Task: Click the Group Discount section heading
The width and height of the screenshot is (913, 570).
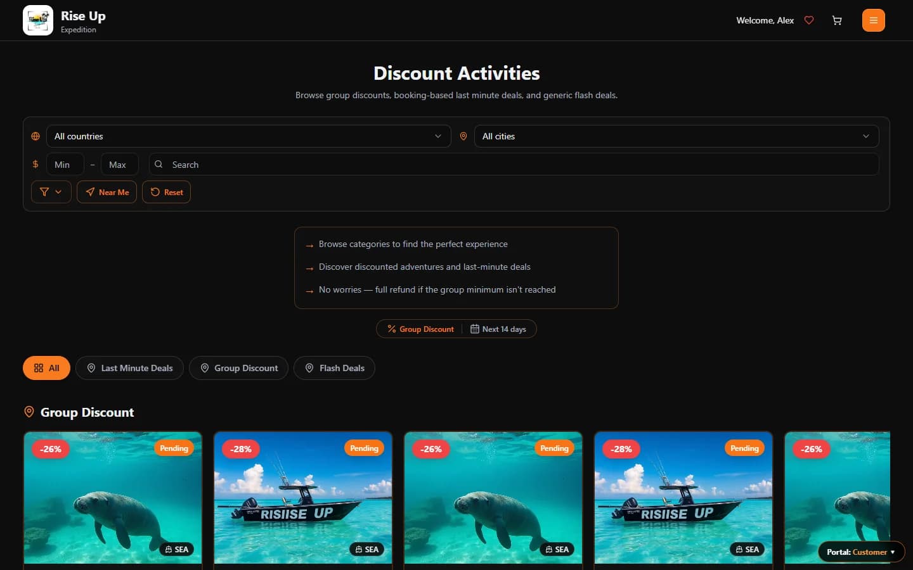Action: click(x=87, y=412)
